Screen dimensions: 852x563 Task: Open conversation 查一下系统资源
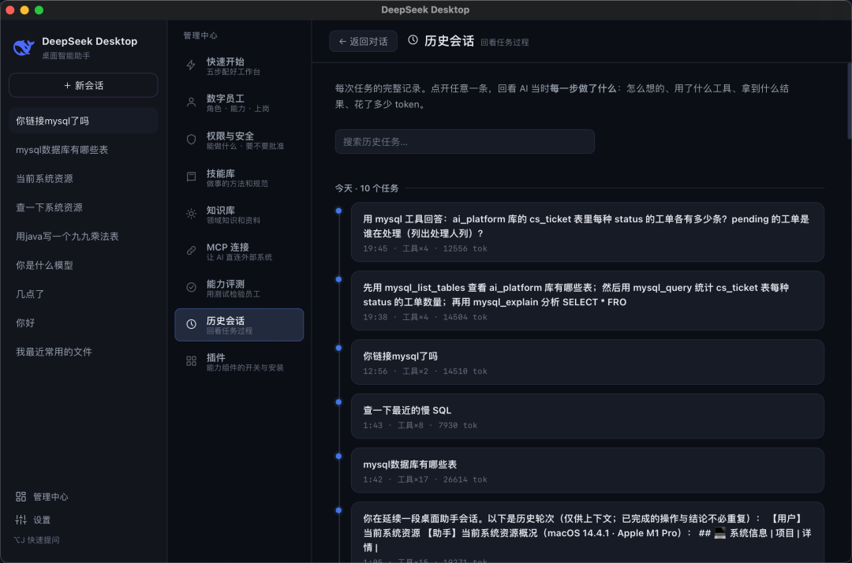pos(83,207)
